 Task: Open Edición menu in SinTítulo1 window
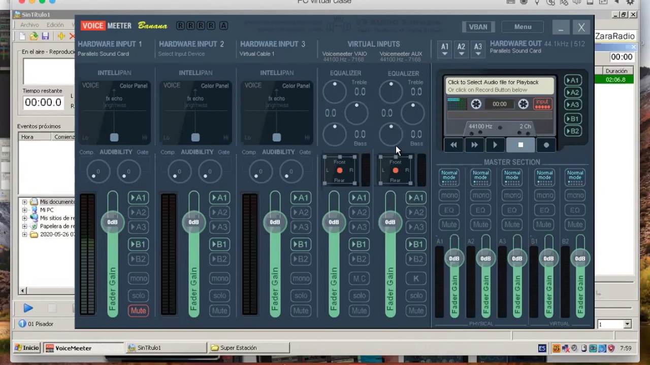pos(55,25)
